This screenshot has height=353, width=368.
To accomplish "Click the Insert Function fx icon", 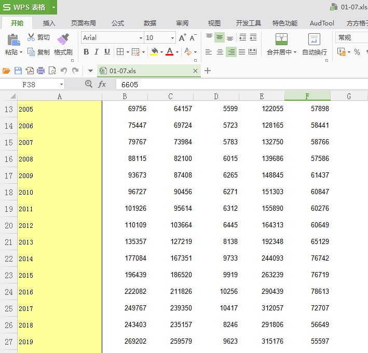I will click(x=102, y=84).
